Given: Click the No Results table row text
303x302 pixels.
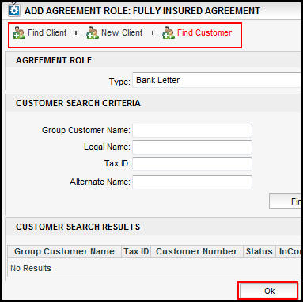Looking at the screenshot, I should tap(31, 268).
